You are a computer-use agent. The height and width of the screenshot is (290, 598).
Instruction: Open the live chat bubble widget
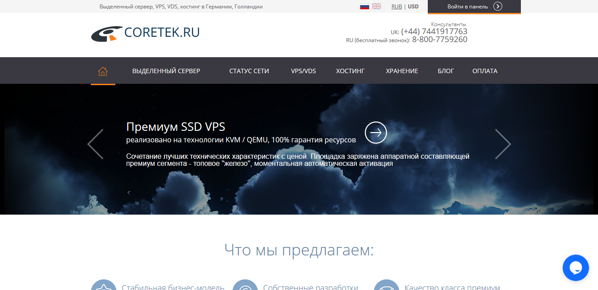[x=575, y=268]
